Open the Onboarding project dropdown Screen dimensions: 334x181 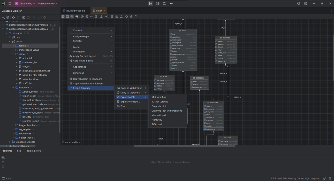(x=25, y=4)
